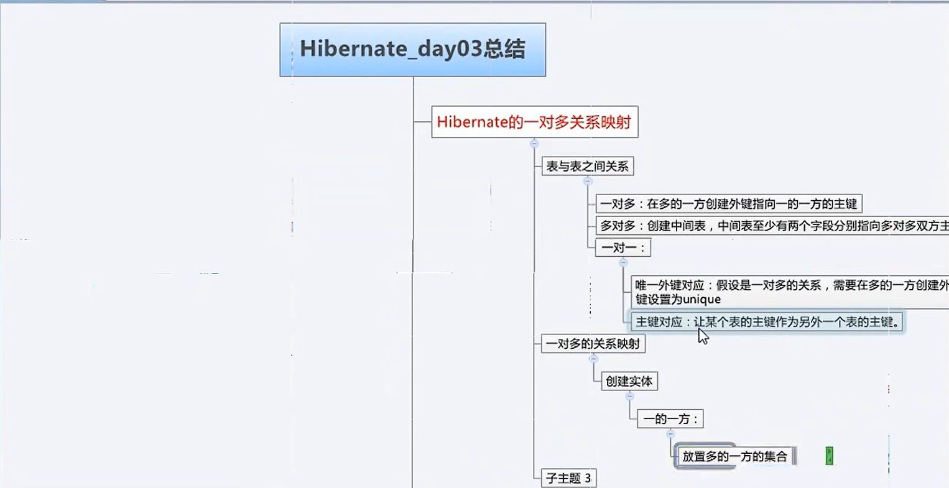Select the 一对多的关系映射 node

[593, 344]
